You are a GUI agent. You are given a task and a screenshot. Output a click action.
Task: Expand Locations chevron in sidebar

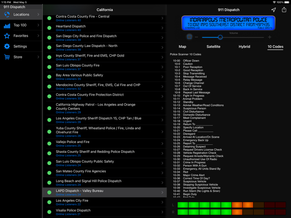point(38,14)
